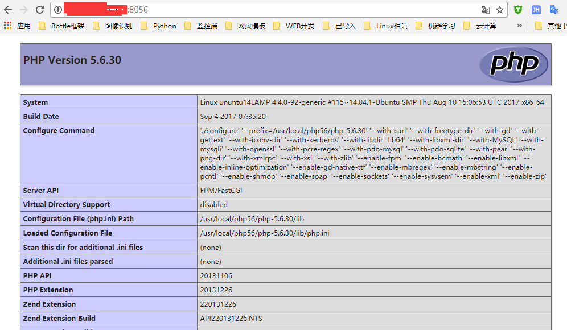
Task: Open the JH extension icon
Action: (536, 10)
